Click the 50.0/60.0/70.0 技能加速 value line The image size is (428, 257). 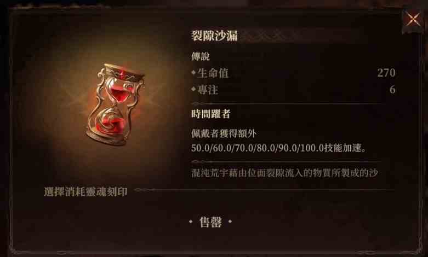278,148
